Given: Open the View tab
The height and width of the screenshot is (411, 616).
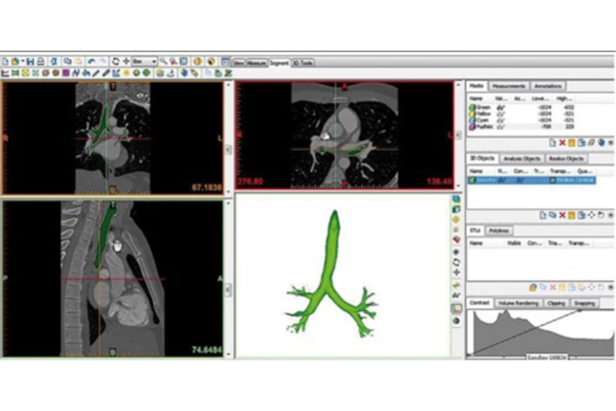Looking at the screenshot, I should coord(238,63).
